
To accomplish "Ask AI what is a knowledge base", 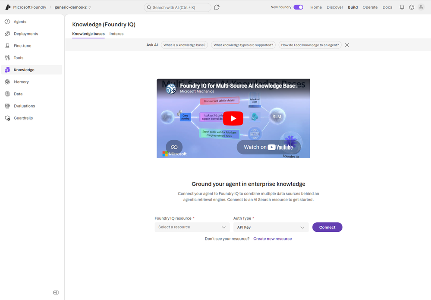I will (185, 45).
